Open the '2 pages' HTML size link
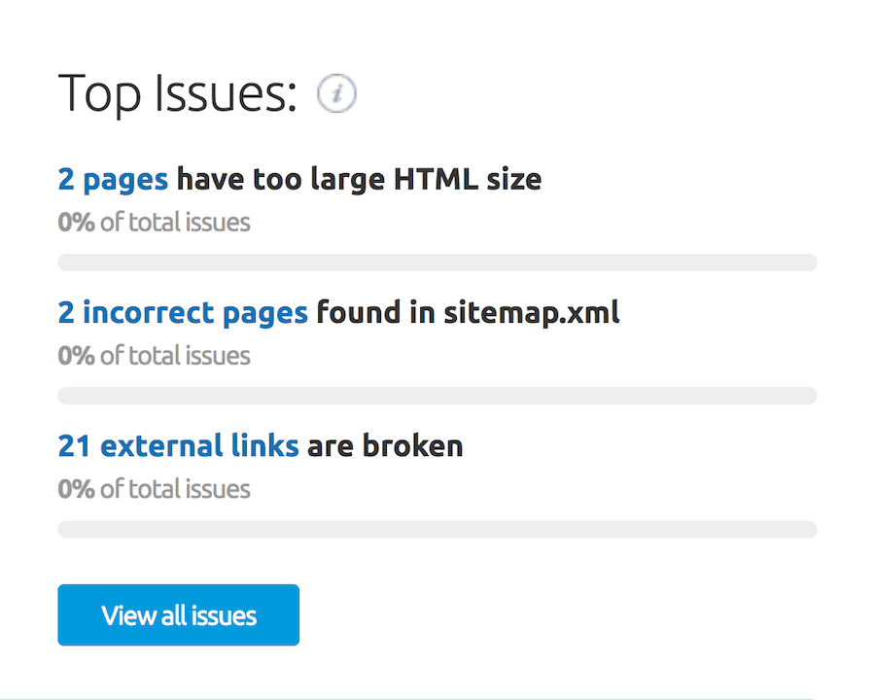The height and width of the screenshot is (700, 875). pyautogui.click(x=113, y=180)
